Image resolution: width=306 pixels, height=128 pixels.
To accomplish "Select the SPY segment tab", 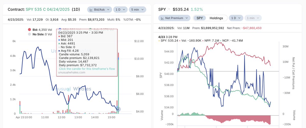I will pyautogui.click(x=199, y=18).
